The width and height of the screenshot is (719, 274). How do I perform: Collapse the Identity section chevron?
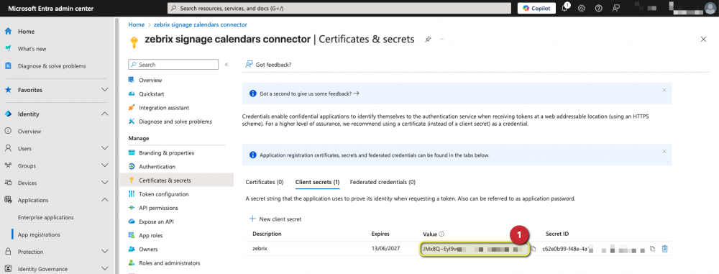104,114
